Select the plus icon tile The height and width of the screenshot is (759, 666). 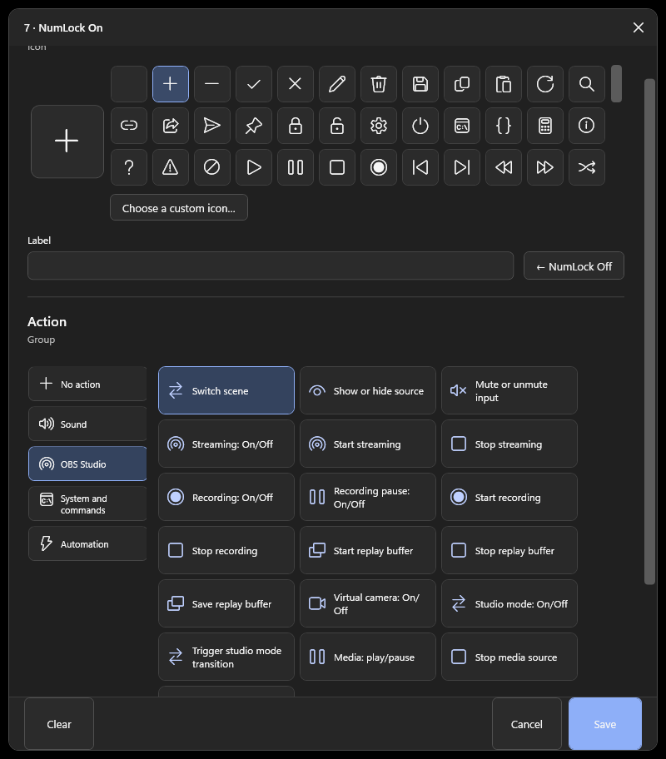(x=171, y=84)
